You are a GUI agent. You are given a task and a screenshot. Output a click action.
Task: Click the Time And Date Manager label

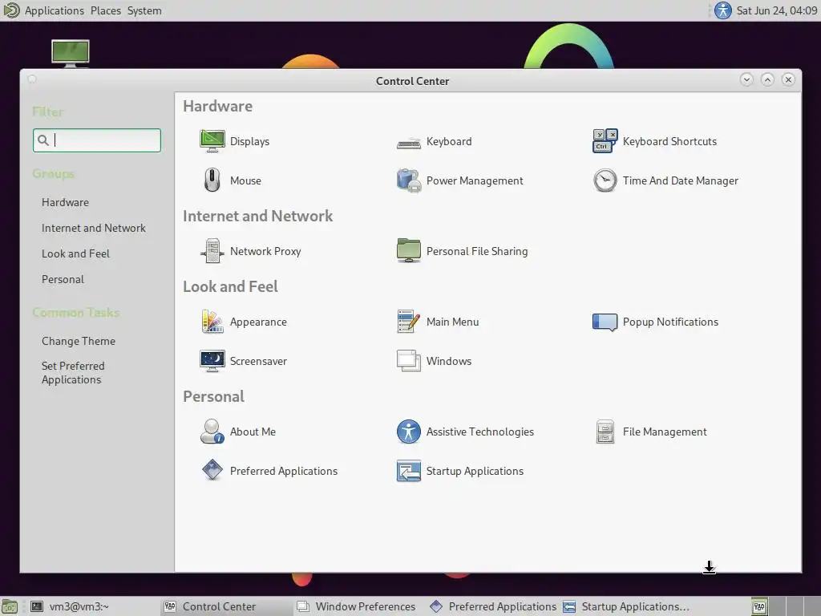pyautogui.click(x=680, y=180)
